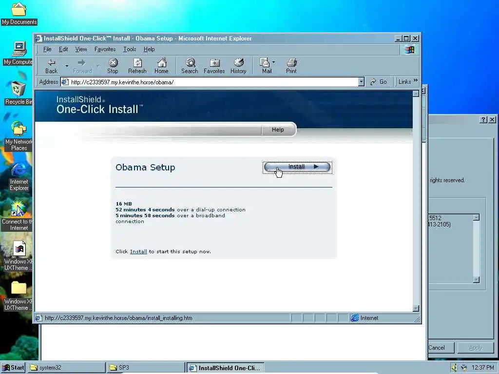
Task: Click the Back toolbar icon
Action: coord(51,66)
